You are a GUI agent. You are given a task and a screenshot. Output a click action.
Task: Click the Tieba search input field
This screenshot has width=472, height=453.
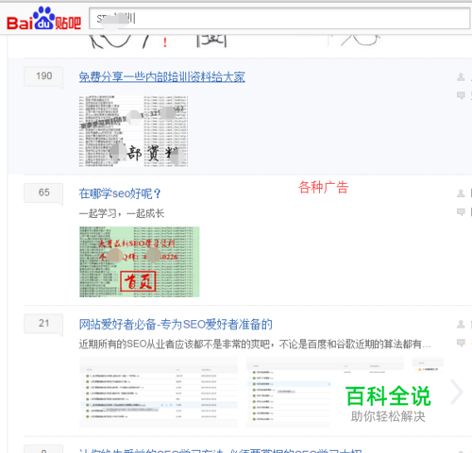[279, 19]
